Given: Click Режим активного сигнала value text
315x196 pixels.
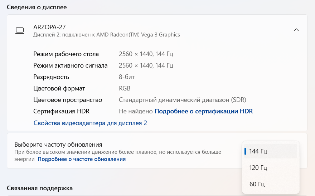Looking at the screenshot, I should (x=146, y=65).
